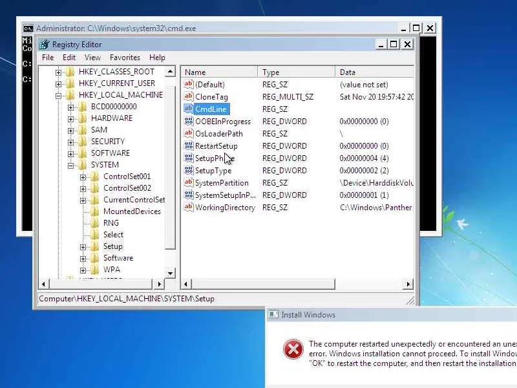
Task: Select the CmdLine string value icon
Action: tap(188, 109)
